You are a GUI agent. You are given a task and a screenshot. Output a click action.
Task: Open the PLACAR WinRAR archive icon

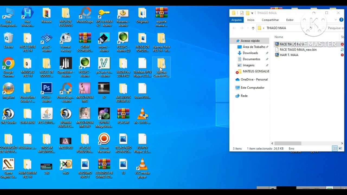[x=123, y=116]
